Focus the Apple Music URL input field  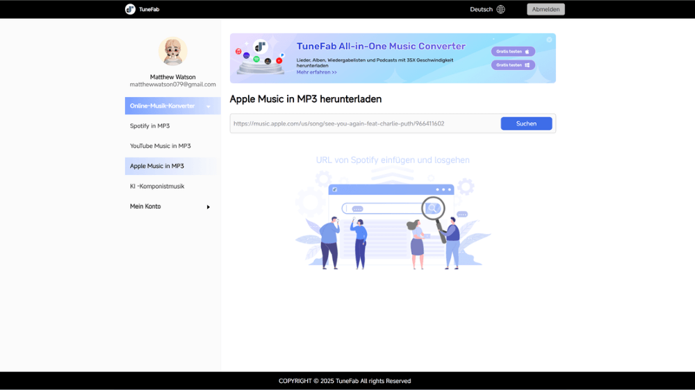pyautogui.click(x=366, y=124)
